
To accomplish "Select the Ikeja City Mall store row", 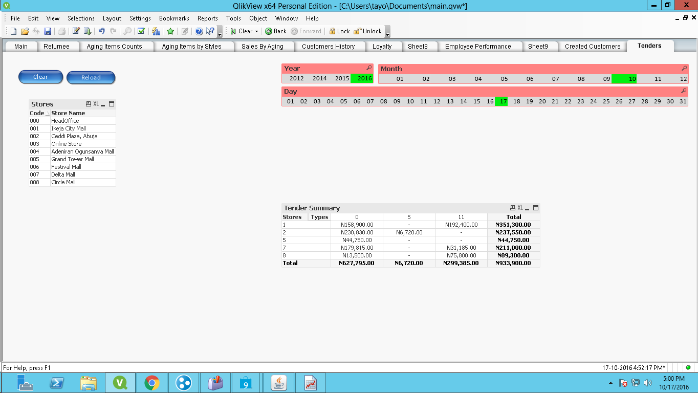I will pos(72,128).
